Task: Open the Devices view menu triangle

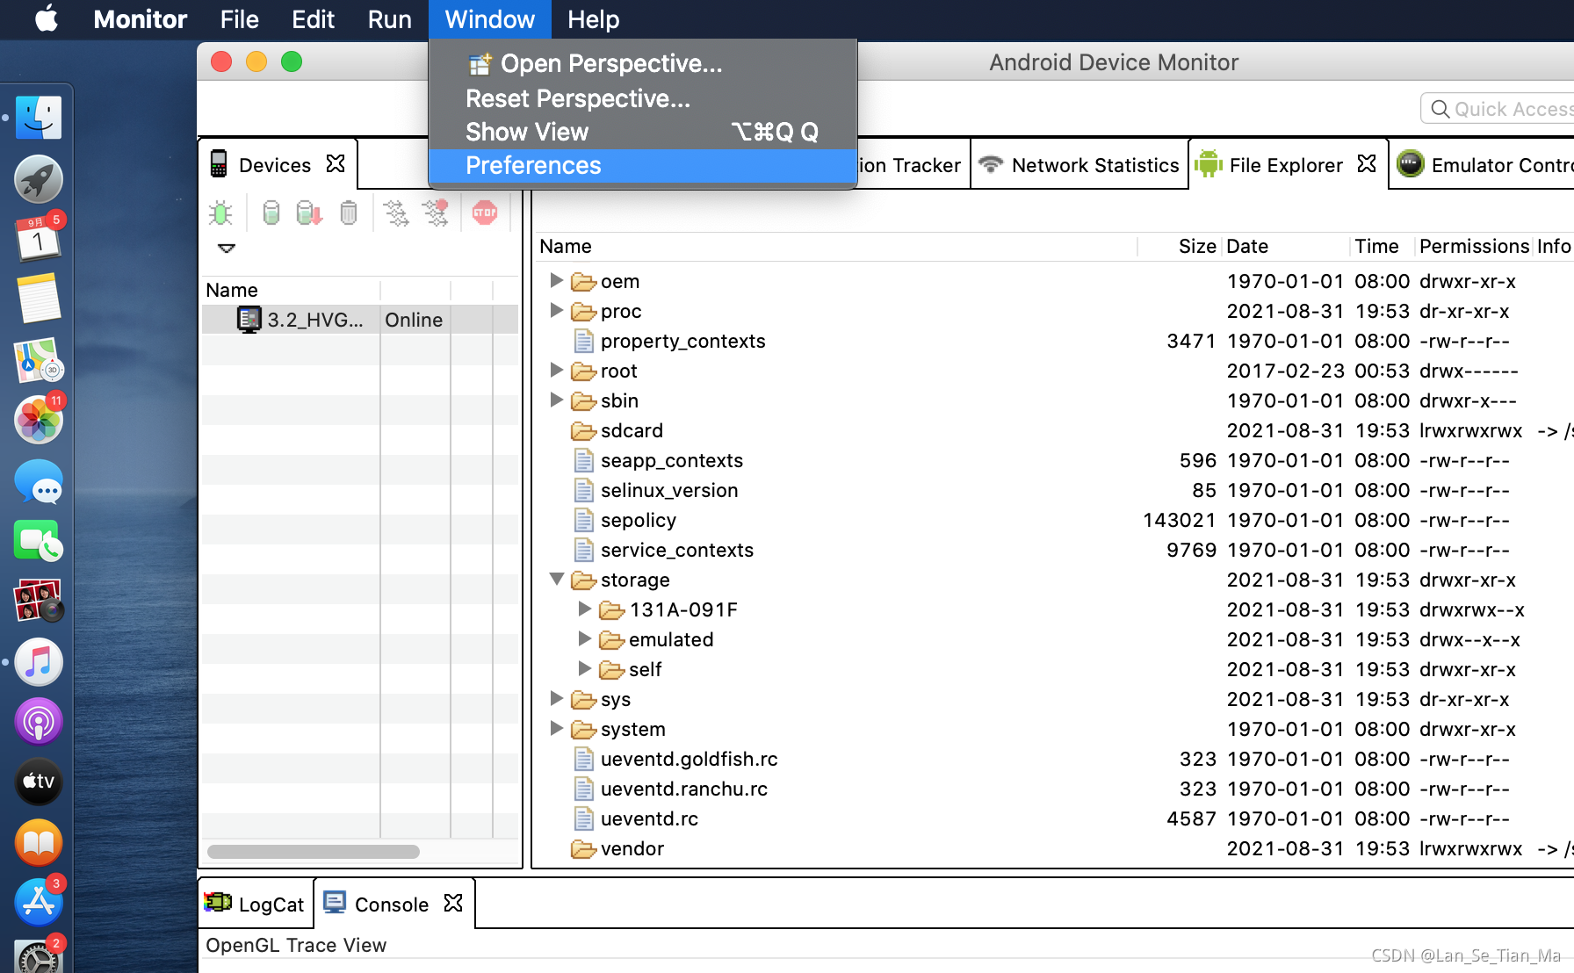Action: (227, 249)
